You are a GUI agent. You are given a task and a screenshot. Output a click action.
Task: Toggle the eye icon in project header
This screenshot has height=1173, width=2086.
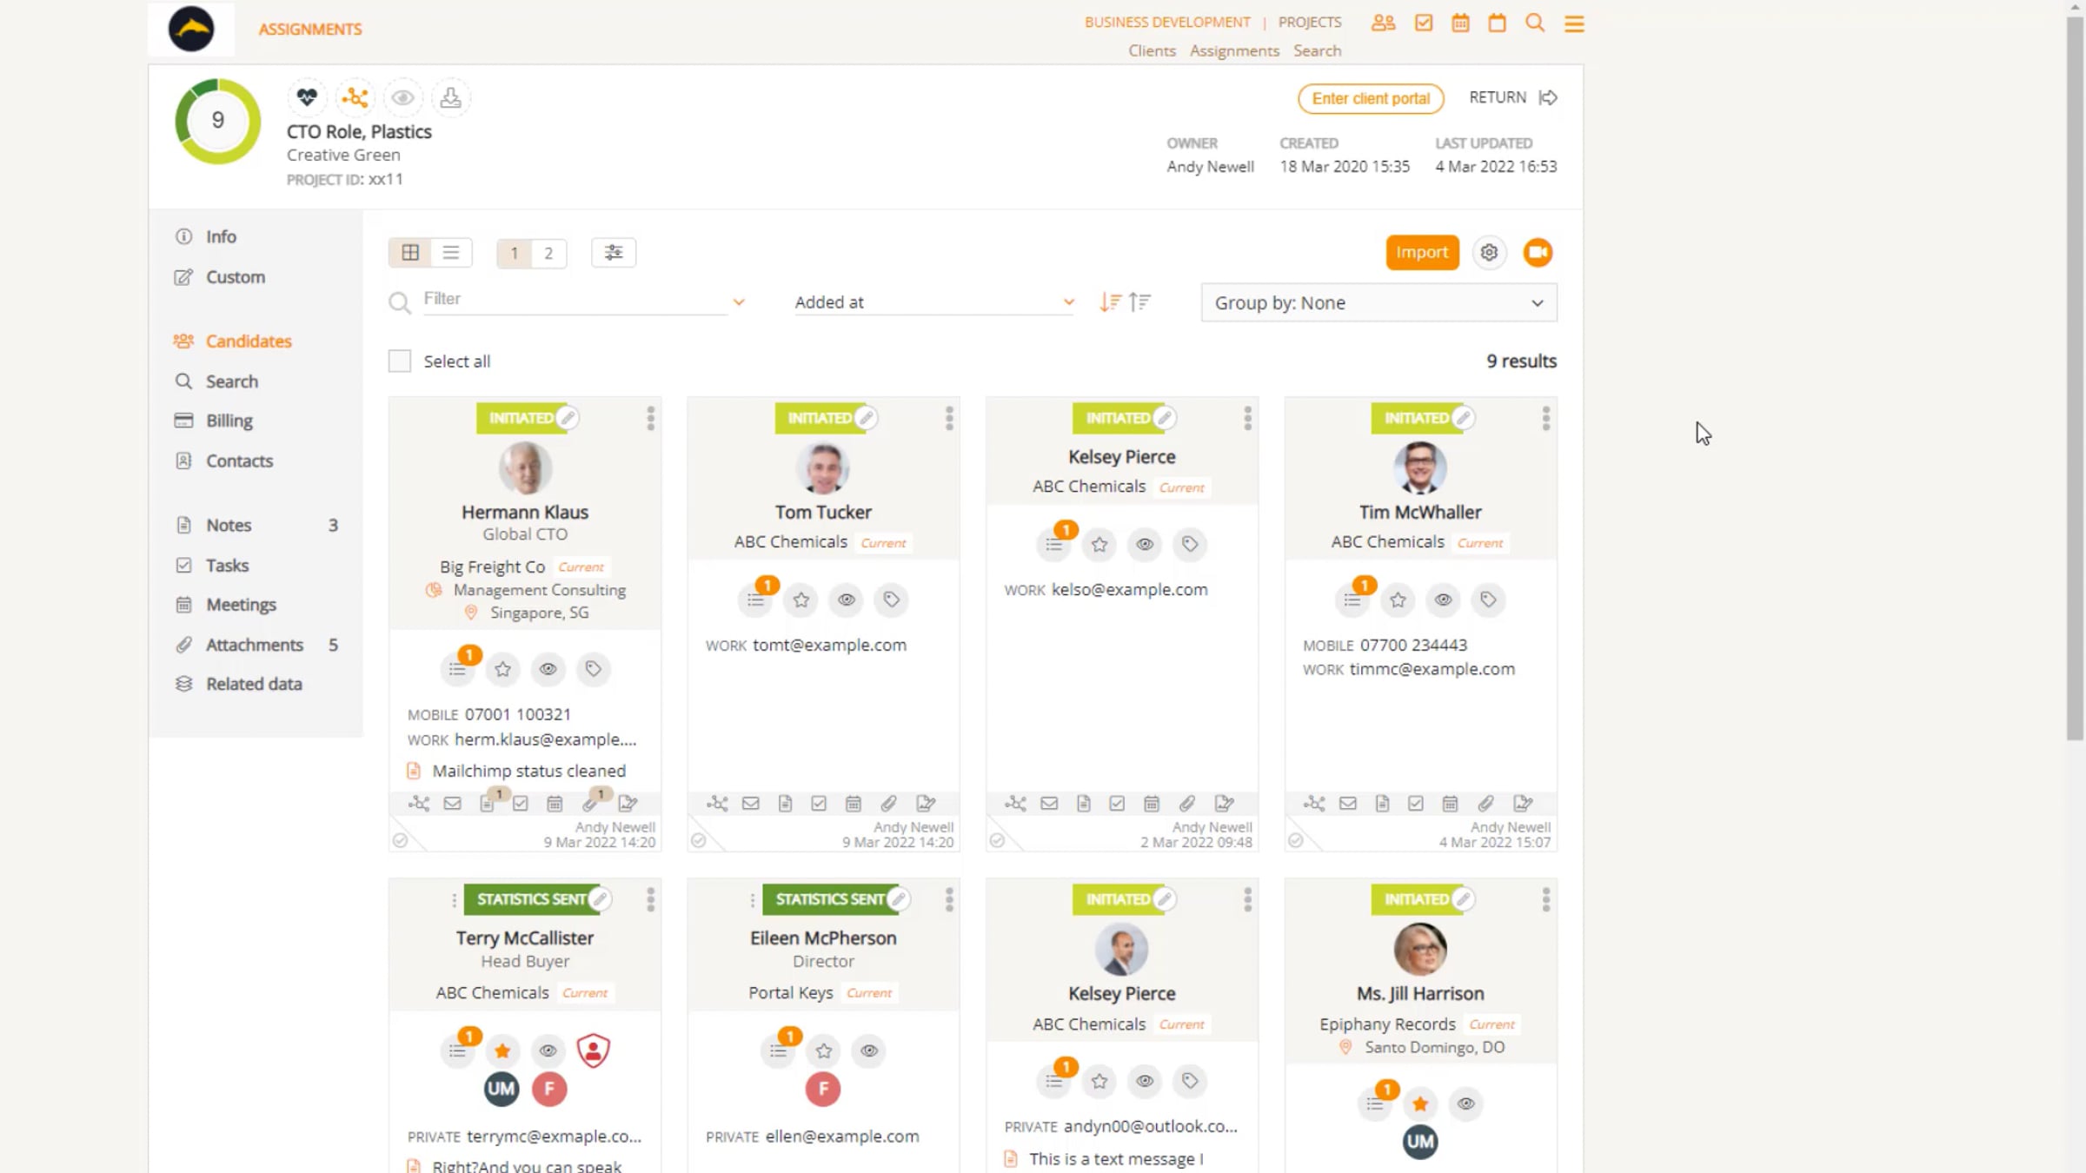click(402, 97)
